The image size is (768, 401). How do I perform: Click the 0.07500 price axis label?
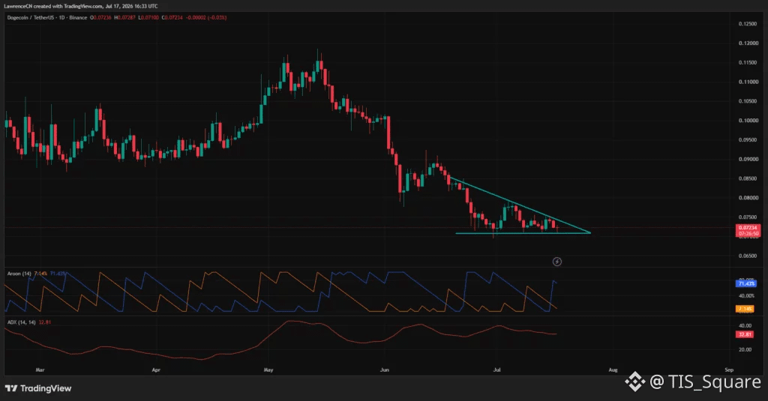coord(748,217)
